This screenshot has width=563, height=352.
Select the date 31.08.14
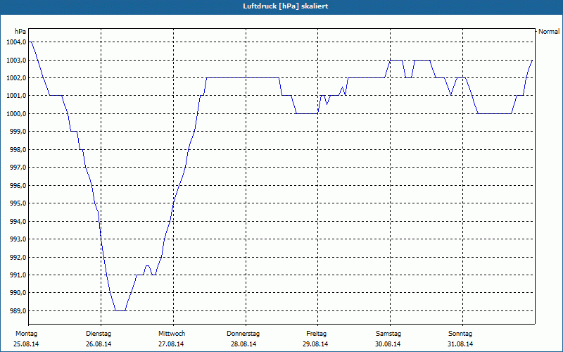460,344
